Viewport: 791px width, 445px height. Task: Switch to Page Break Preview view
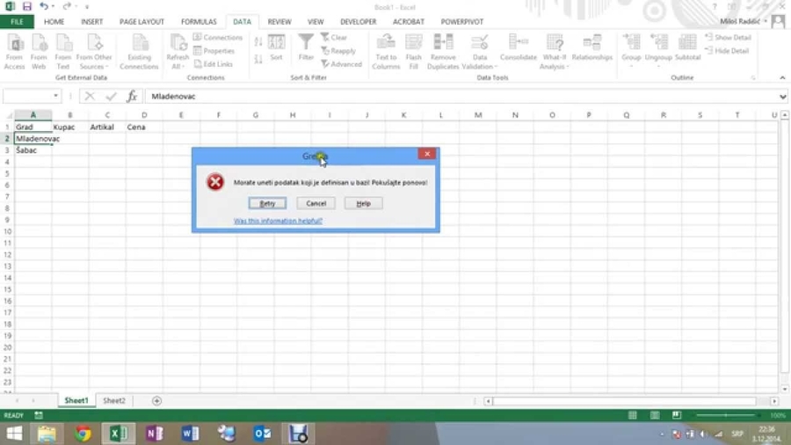point(677,415)
